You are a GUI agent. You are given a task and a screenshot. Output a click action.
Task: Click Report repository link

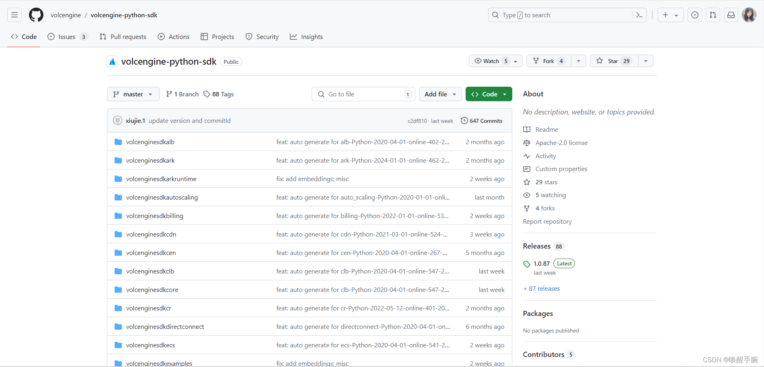pyautogui.click(x=547, y=222)
